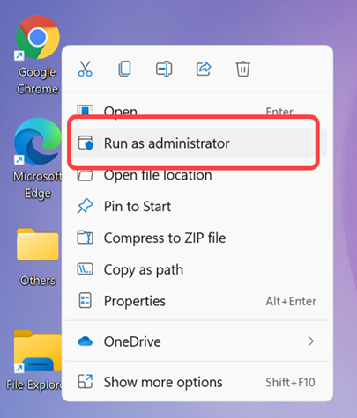Select the Microsoft Edge desktop shortcut
Viewport: 357px width, 418px height.
point(37,158)
